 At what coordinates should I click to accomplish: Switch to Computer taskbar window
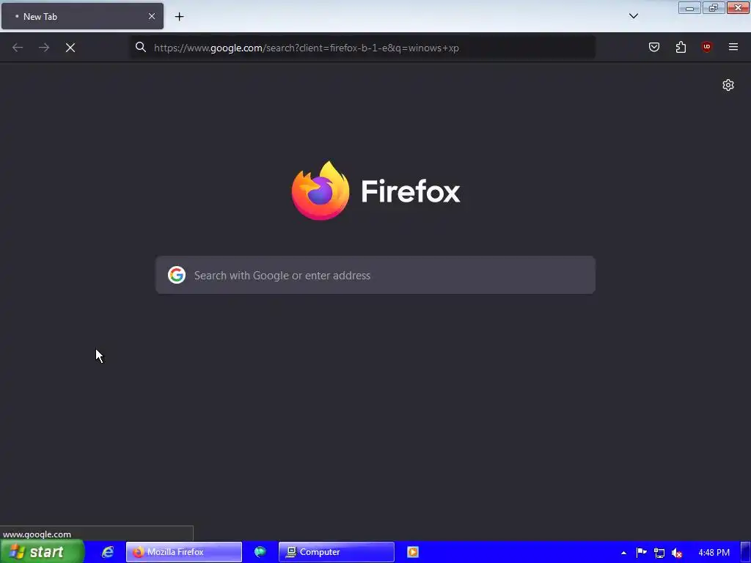(336, 552)
